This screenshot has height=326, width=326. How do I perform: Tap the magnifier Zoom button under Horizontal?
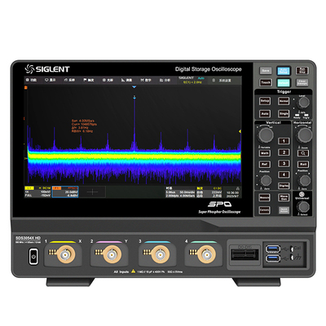(x=303, y=153)
